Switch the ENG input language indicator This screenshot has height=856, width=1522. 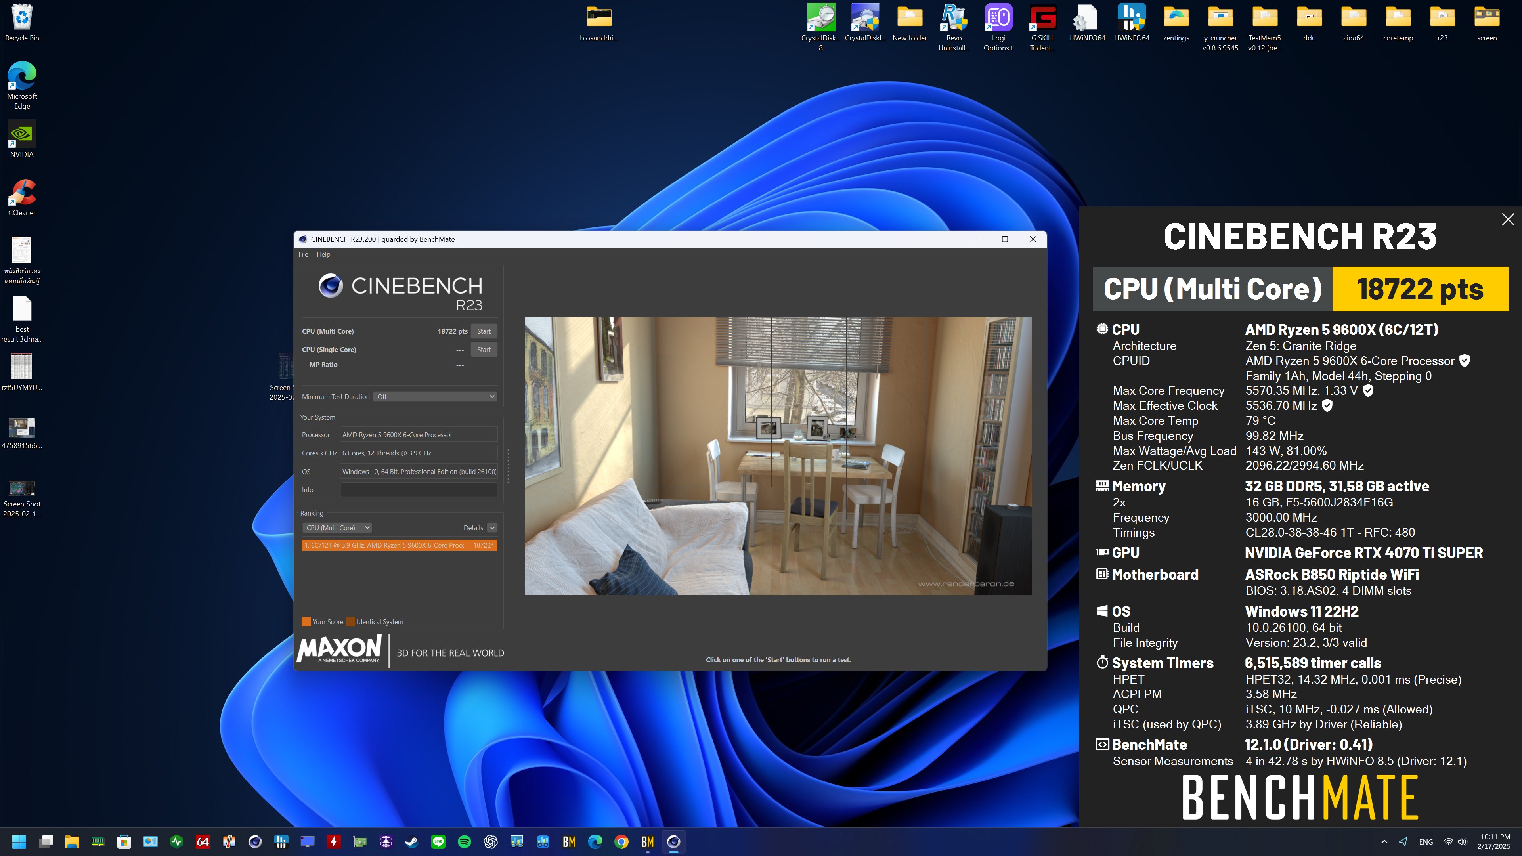(x=1426, y=842)
